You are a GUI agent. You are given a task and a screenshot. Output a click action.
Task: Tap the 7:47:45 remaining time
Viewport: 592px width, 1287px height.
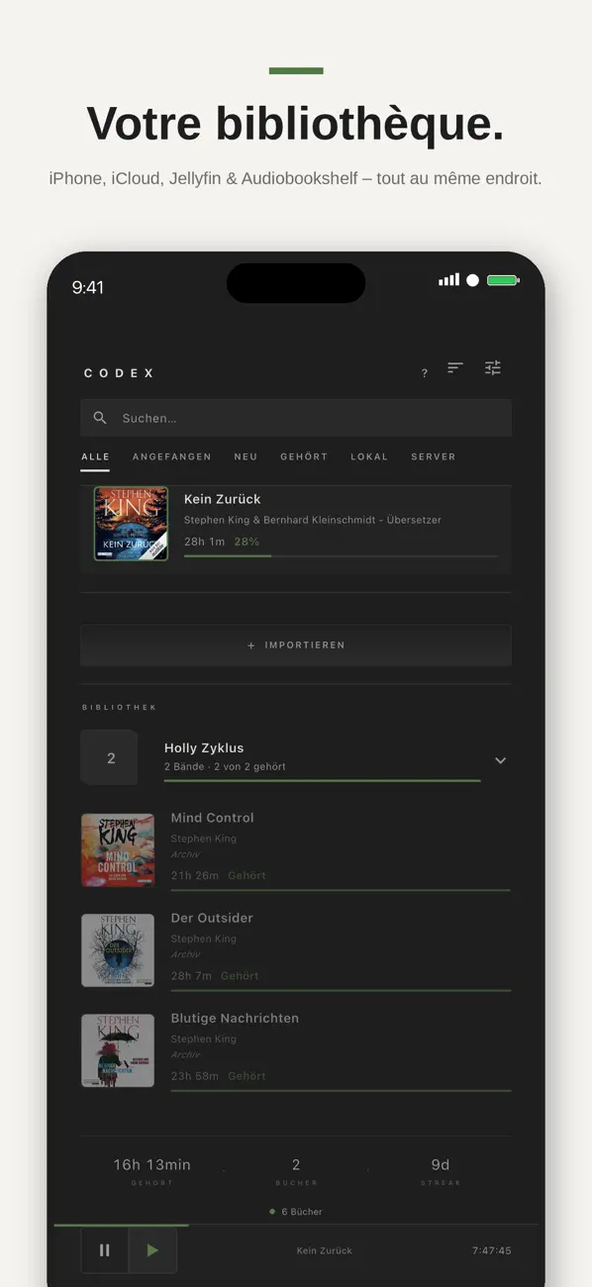click(x=492, y=1250)
